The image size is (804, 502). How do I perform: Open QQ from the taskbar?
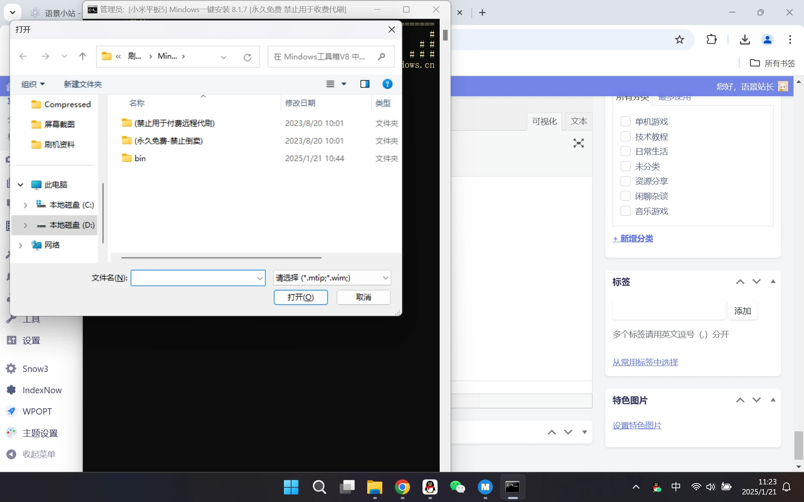click(x=430, y=487)
